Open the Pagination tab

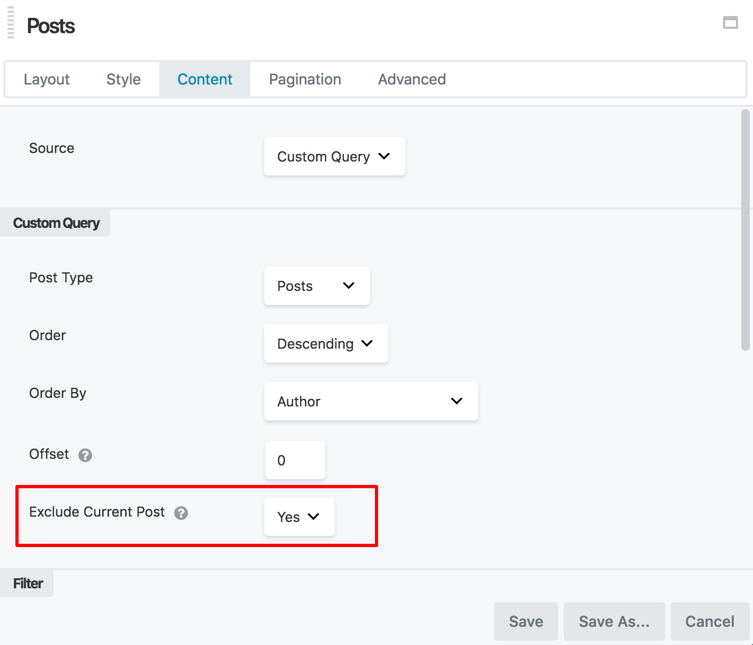305,79
